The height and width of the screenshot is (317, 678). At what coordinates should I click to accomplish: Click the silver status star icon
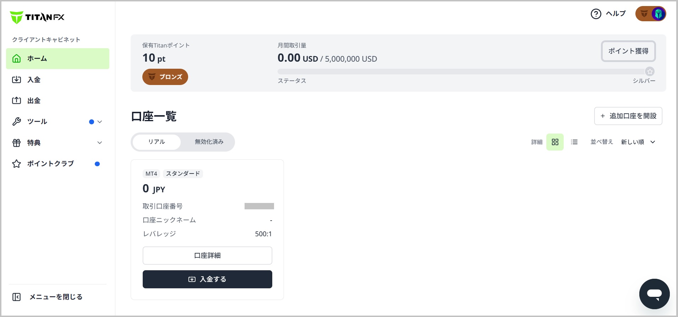(650, 72)
